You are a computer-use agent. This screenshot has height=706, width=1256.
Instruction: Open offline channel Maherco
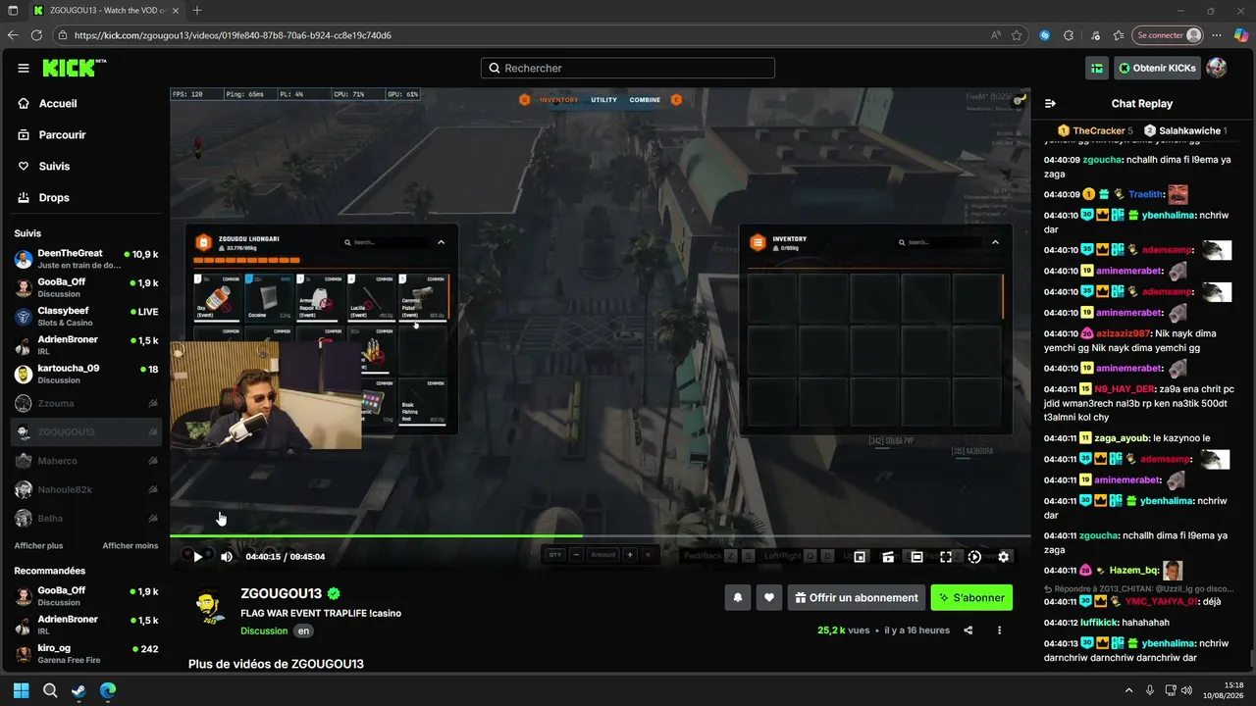pos(86,461)
